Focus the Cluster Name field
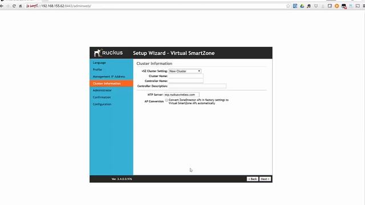365x205 pixels. point(186,76)
